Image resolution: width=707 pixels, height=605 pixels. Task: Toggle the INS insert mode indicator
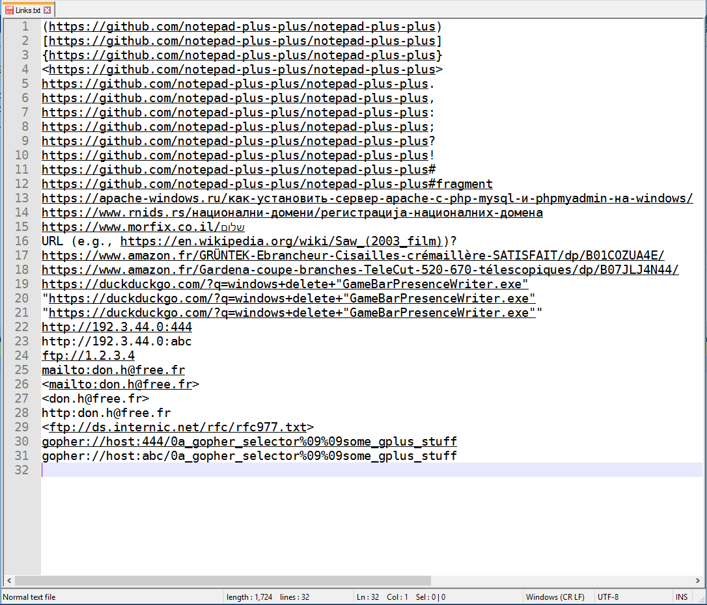pyautogui.click(x=682, y=597)
